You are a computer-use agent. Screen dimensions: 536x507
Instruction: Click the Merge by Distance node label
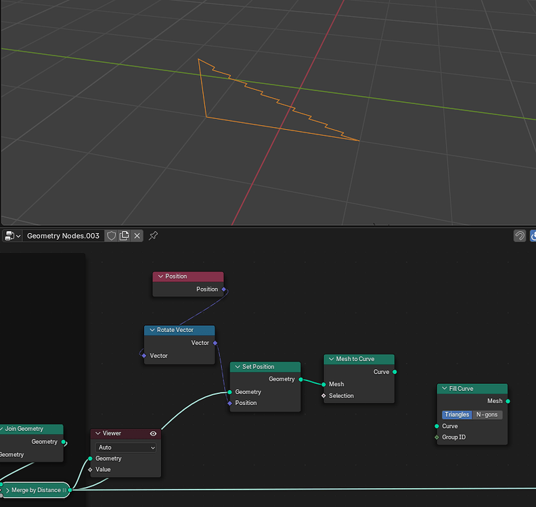point(37,490)
